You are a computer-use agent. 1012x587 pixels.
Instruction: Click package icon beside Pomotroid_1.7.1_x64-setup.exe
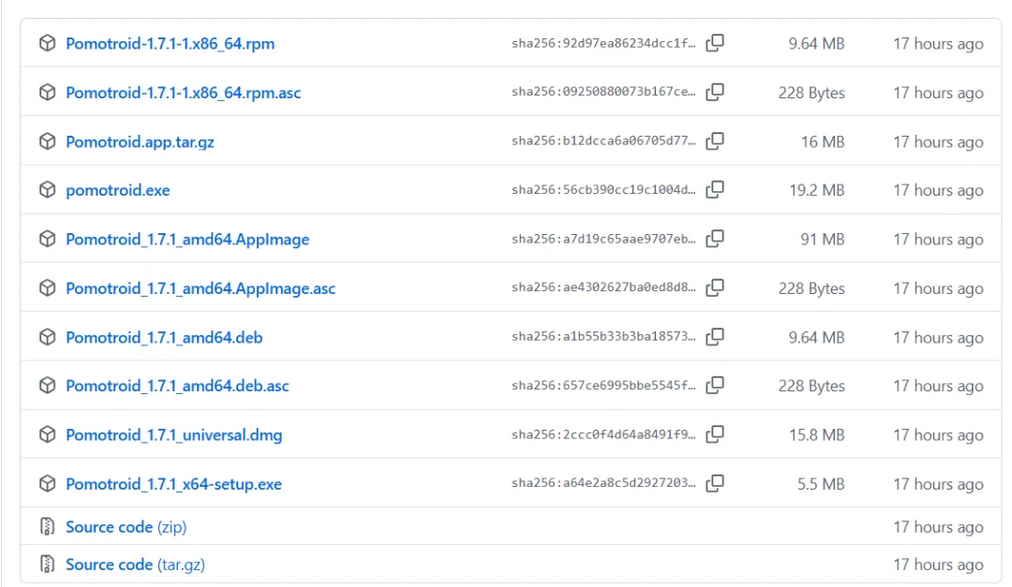(x=47, y=483)
